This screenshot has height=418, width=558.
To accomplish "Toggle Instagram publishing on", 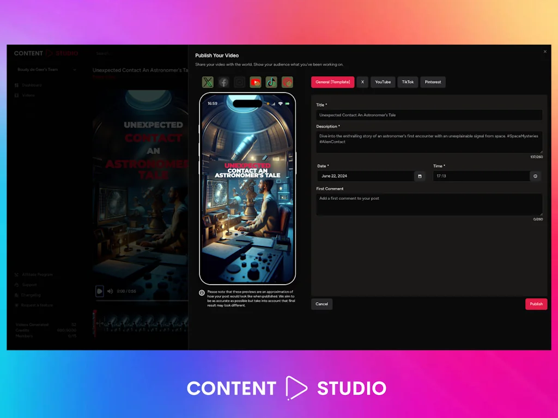I will tap(239, 82).
